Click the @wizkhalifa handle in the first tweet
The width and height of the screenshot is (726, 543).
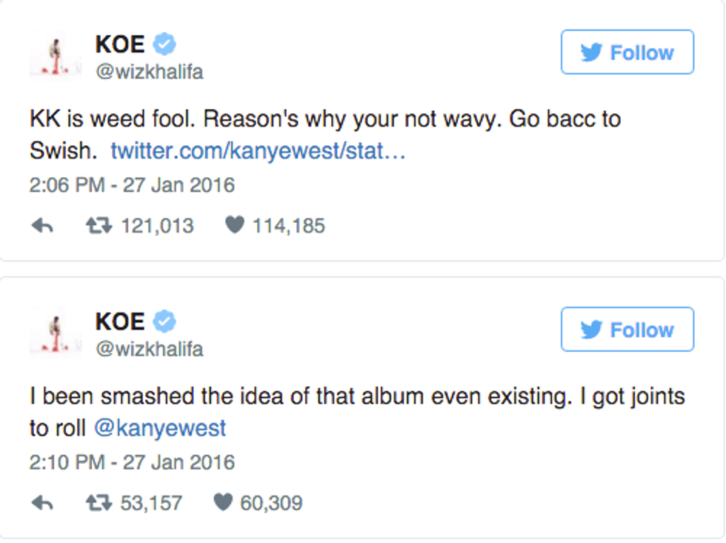pos(149,72)
